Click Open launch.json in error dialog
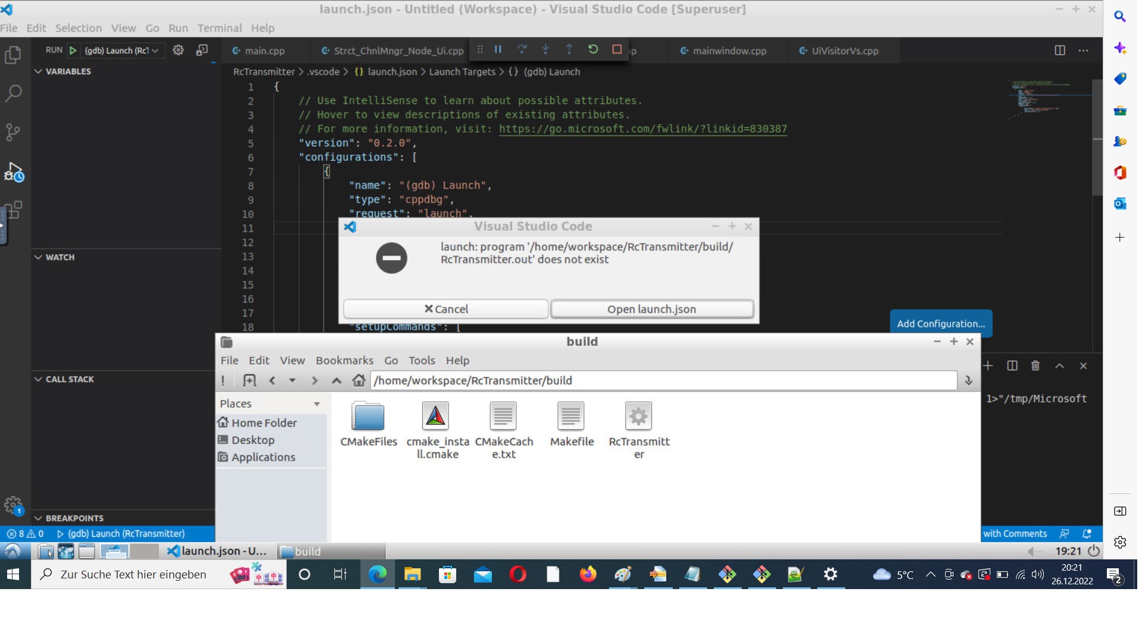 click(651, 309)
